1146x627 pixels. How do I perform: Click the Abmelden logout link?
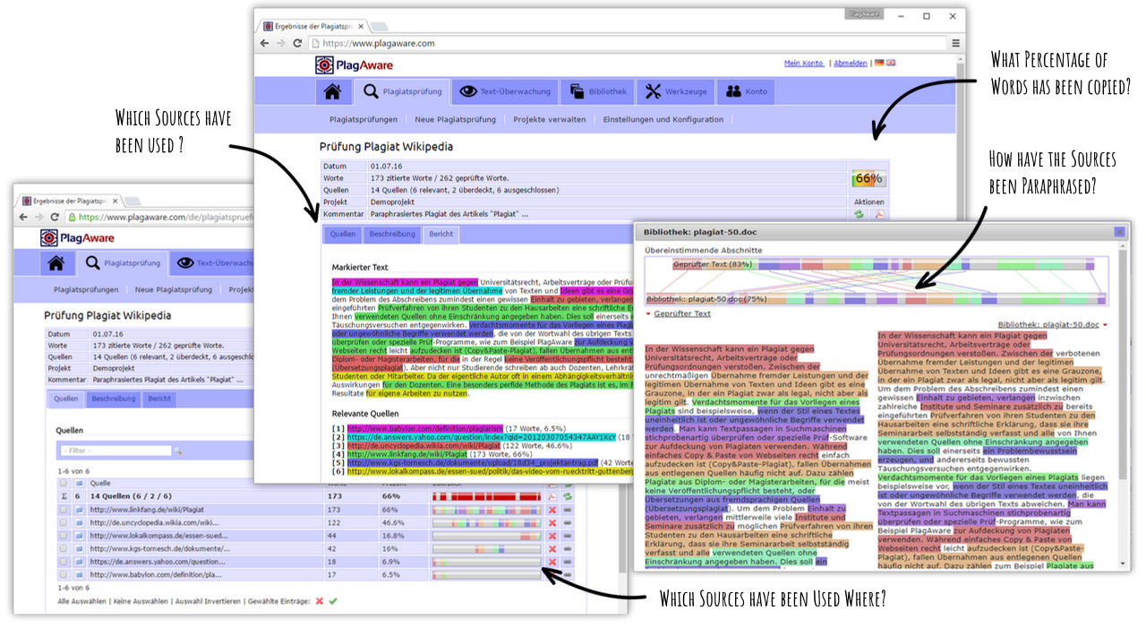[x=851, y=63]
